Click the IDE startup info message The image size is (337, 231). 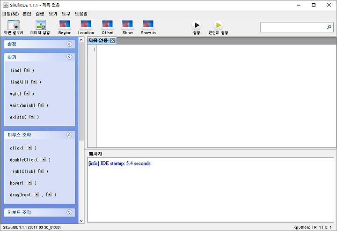pos(119,164)
